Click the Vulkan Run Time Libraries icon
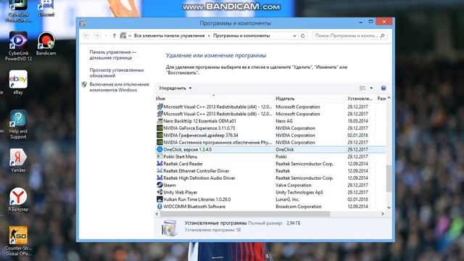The width and height of the screenshot is (464, 261). tap(159, 199)
